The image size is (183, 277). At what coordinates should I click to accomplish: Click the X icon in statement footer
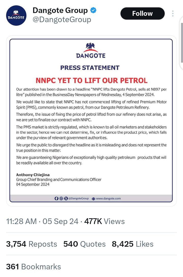pyautogui.click(x=66, y=198)
